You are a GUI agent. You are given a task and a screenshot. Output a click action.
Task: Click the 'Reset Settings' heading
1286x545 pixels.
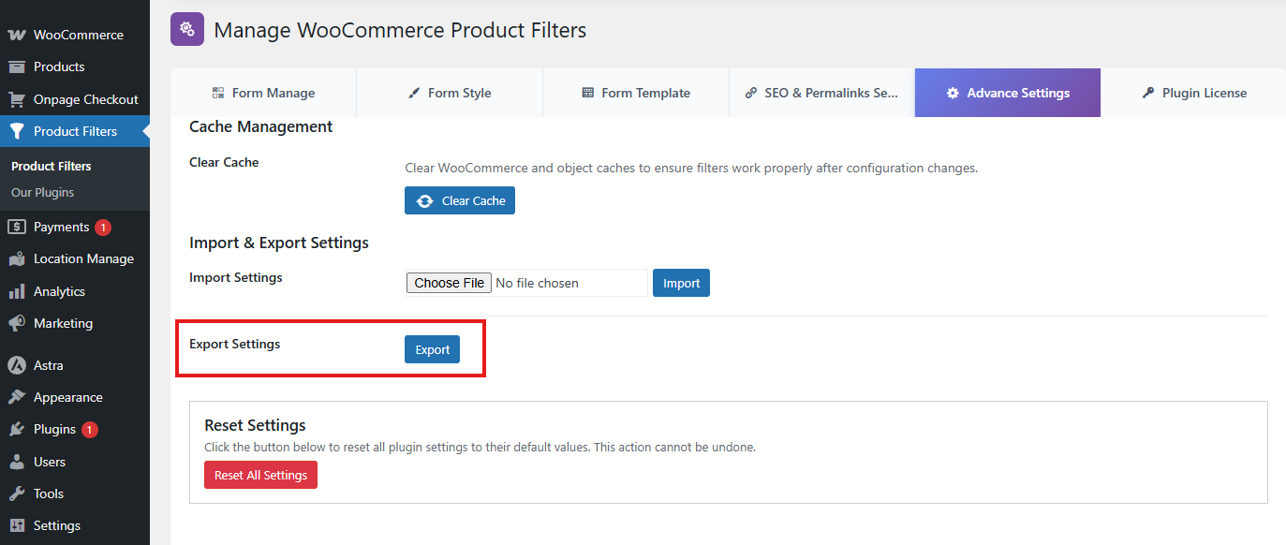pyautogui.click(x=255, y=425)
